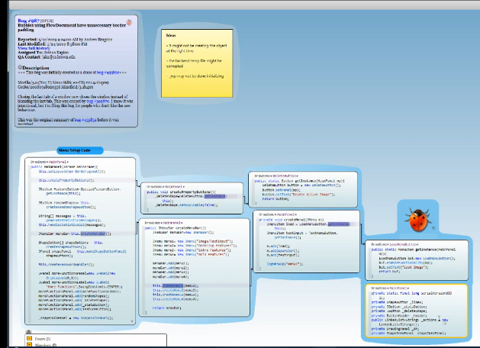Open the dropdown arrow beside the ladybug
Viewport: 480px width, 348px height.
[433, 228]
